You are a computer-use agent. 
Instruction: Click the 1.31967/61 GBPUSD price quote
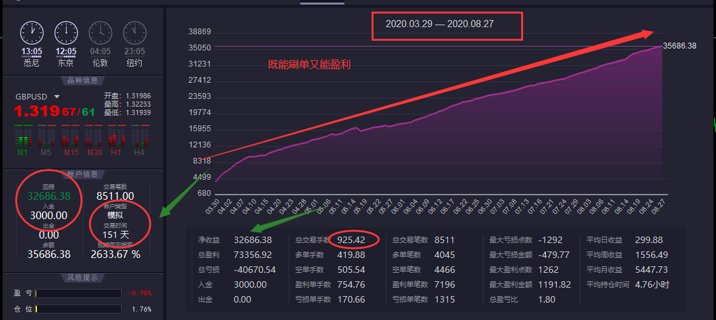click(54, 111)
